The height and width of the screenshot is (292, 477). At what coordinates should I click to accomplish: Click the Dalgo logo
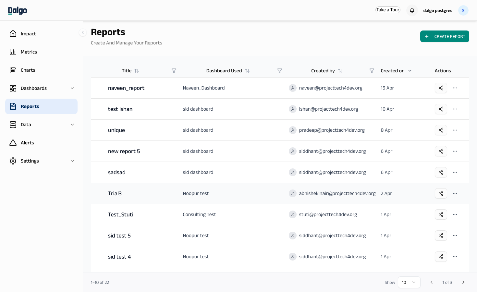pyautogui.click(x=18, y=10)
